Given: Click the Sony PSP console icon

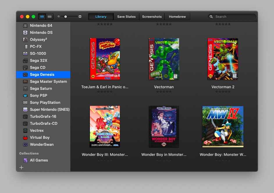Looking at the screenshot, I should 26,96.
